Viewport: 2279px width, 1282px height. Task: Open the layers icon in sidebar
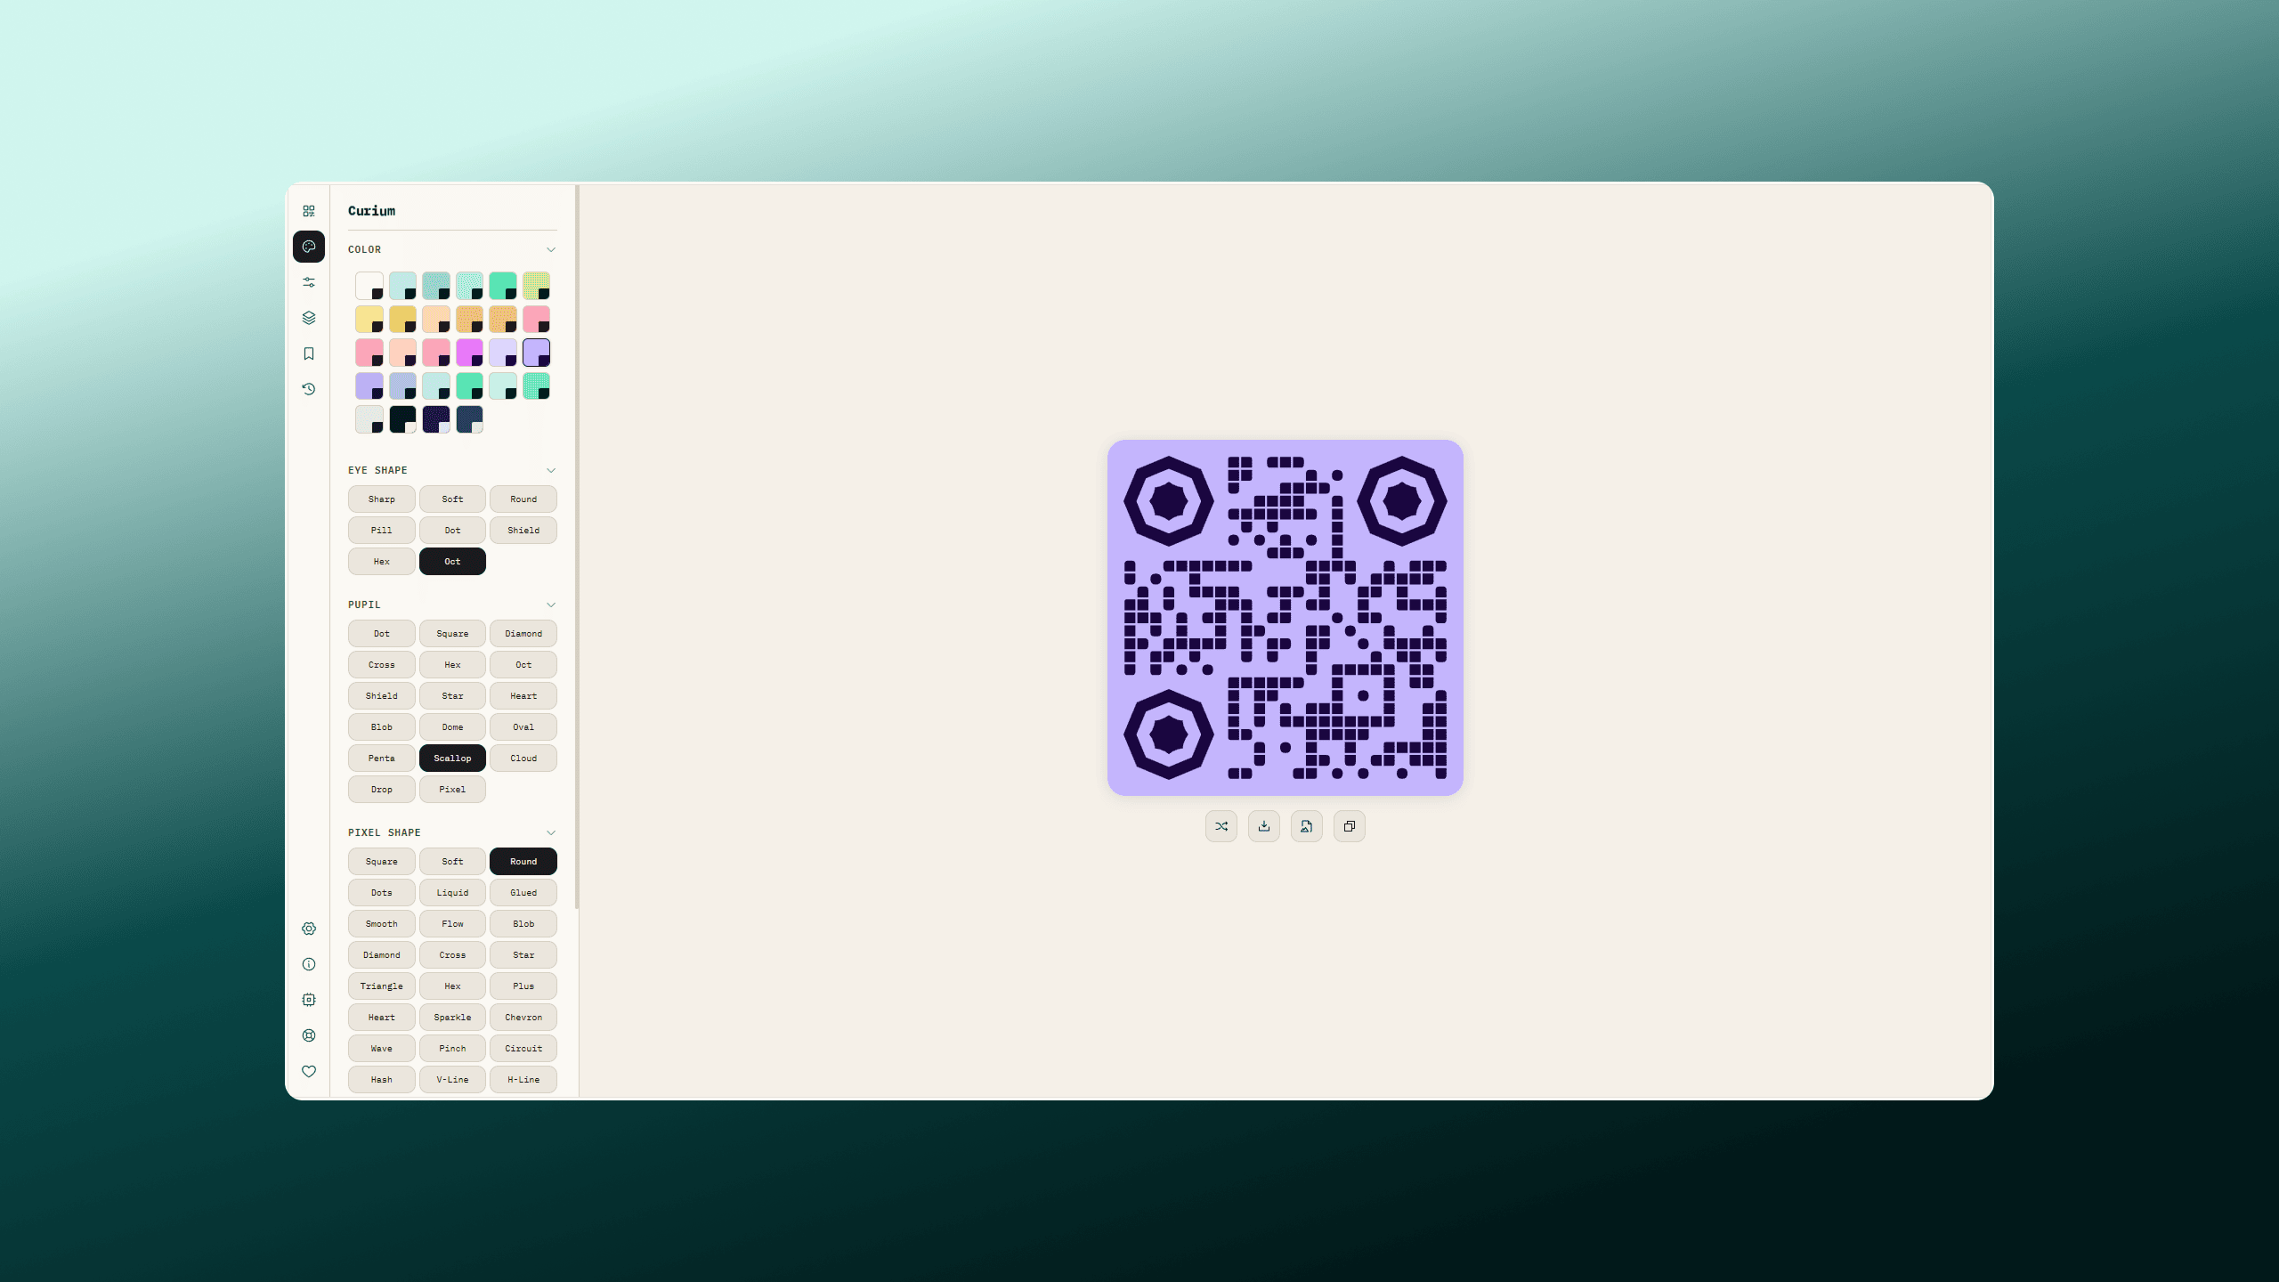click(x=309, y=318)
